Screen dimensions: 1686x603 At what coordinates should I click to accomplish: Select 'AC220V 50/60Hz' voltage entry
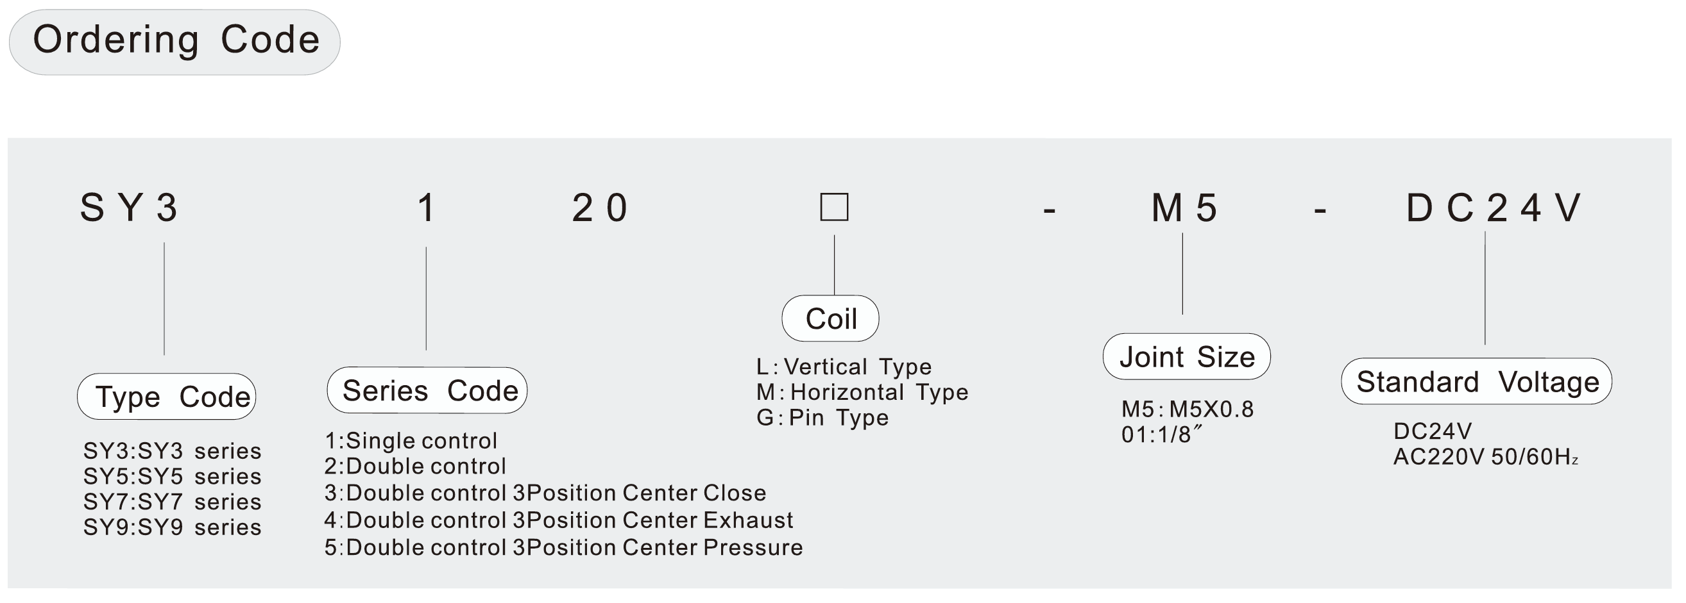point(1486,456)
